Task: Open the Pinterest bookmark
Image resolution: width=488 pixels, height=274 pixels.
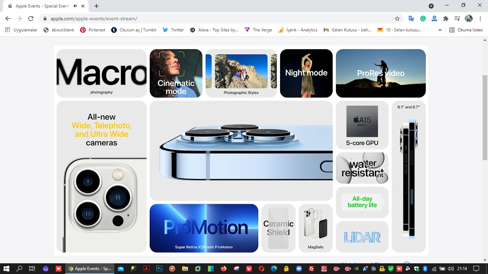Action: tap(93, 30)
